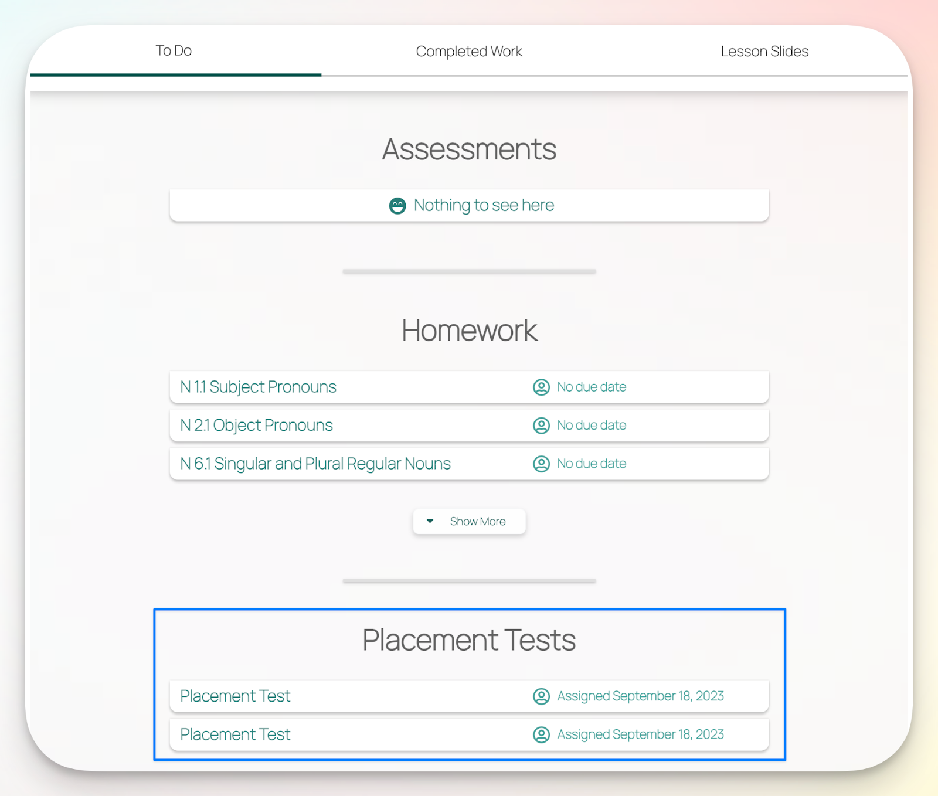Open the first Placement Test entry
Viewport: 938px width, 796px height.
[x=469, y=696]
